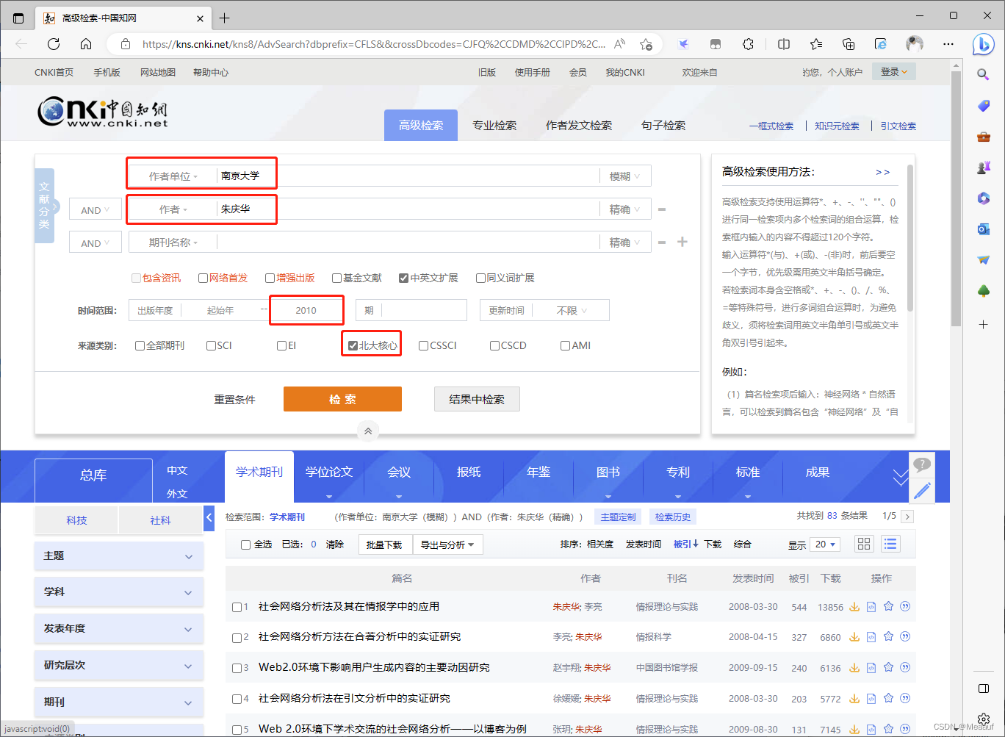The image size is (1005, 737).
Task: Open new browser tab plus icon
Action: [x=225, y=18]
